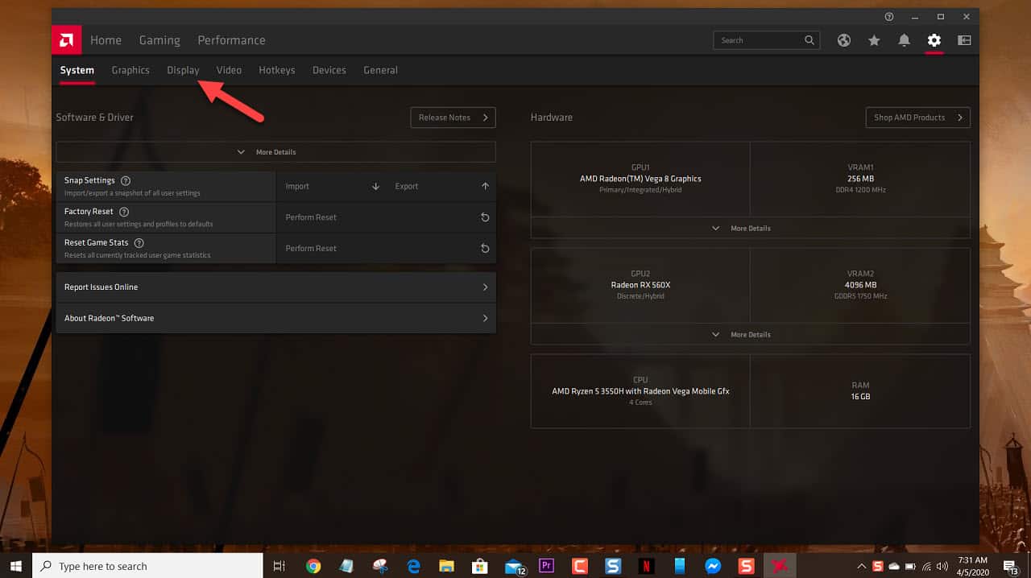Open Microsoft Store from the taskbar

tap(480, 566)
